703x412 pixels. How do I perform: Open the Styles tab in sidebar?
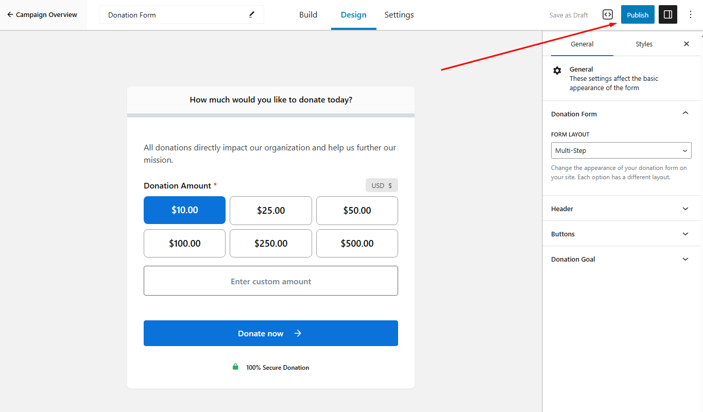point(644,44)
